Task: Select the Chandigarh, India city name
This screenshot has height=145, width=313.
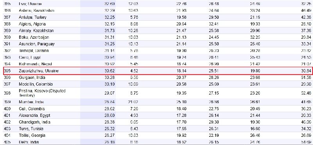Action: (x=34, y=122)
